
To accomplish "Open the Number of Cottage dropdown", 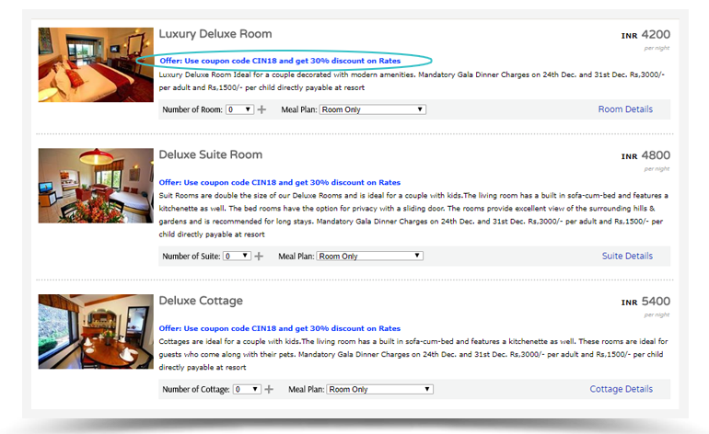I will 247,389.
